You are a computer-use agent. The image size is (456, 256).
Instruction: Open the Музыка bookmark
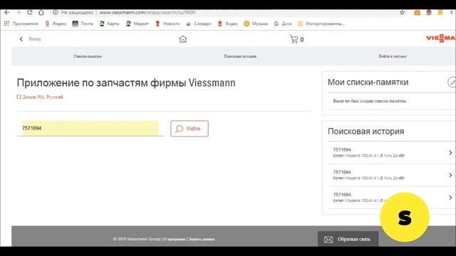coord(256,23)
